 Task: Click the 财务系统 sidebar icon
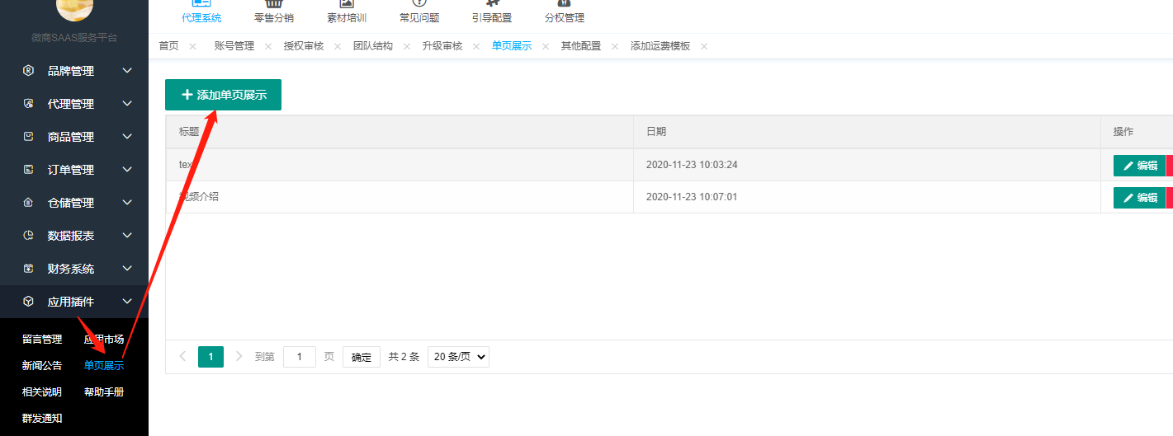28,269
